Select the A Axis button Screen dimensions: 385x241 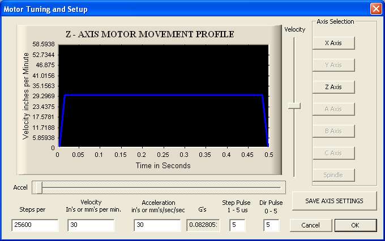click(333, 109)
